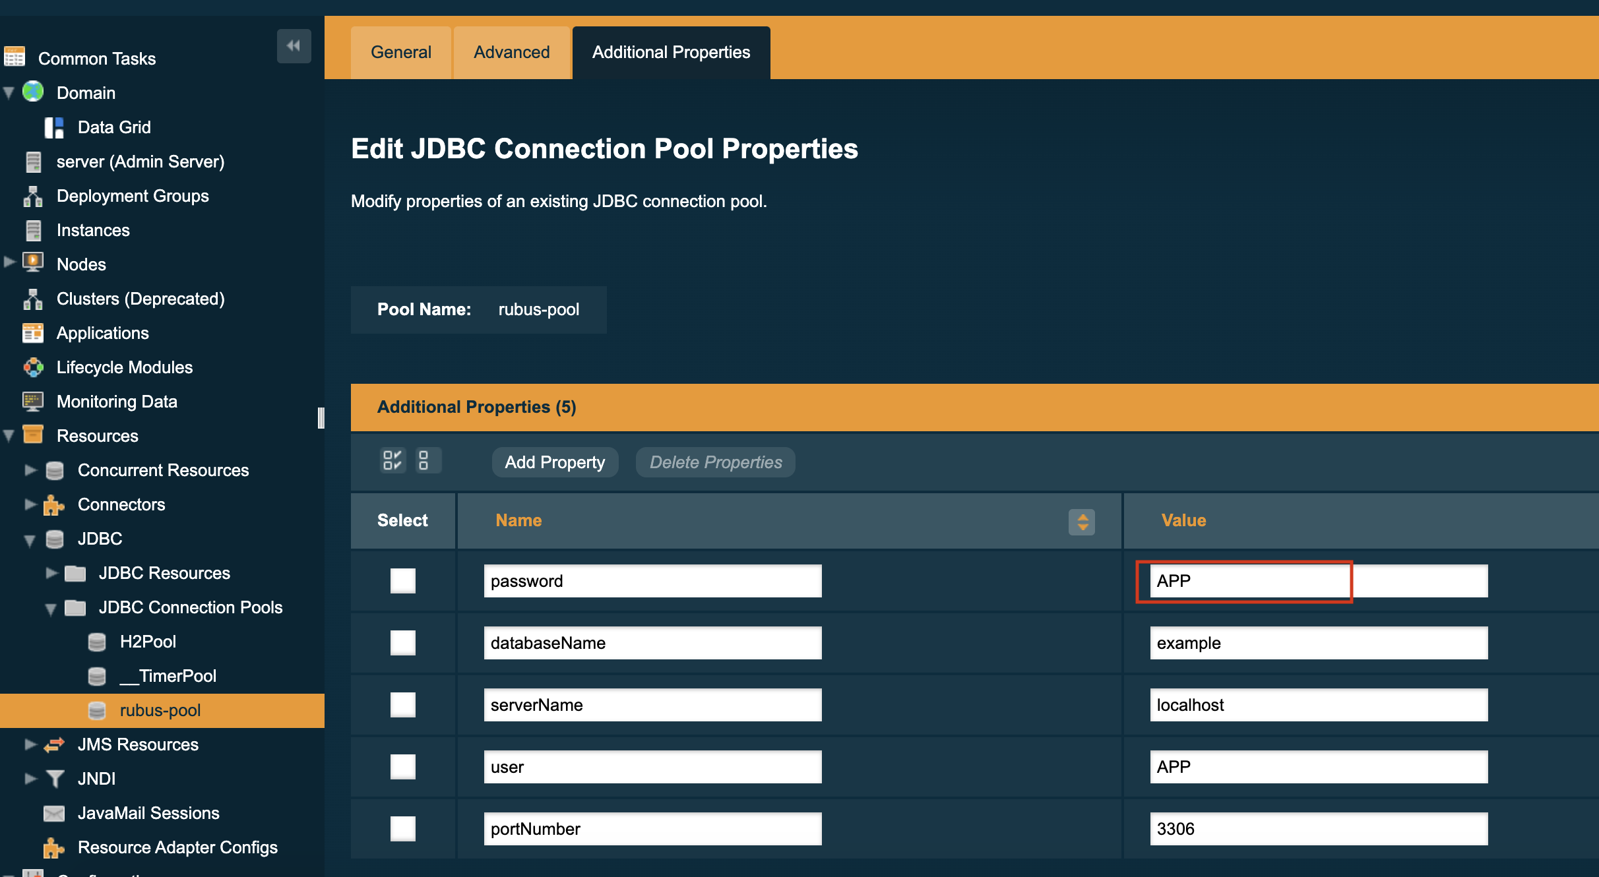Tick the portNumber row checkbox
The image size is (1599, 877).
pos(403,829)
